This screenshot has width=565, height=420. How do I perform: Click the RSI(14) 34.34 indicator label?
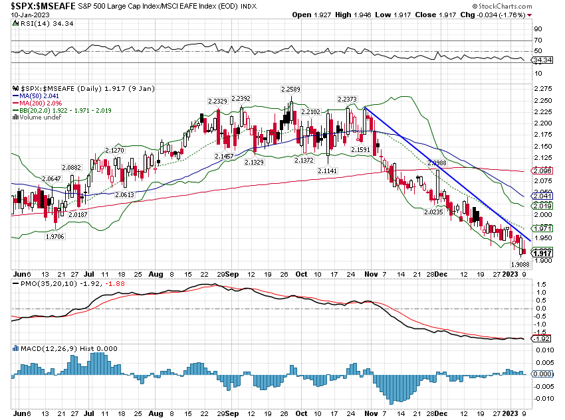(x=47, y=24)
